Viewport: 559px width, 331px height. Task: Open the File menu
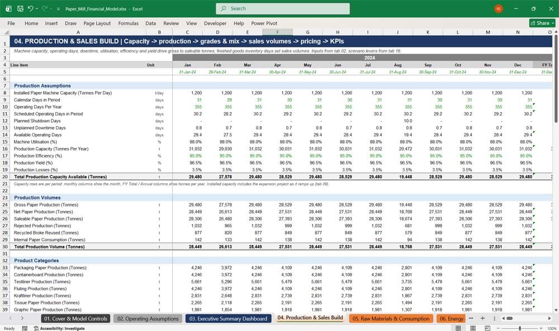pyautogui.click(x=11, y=23)
